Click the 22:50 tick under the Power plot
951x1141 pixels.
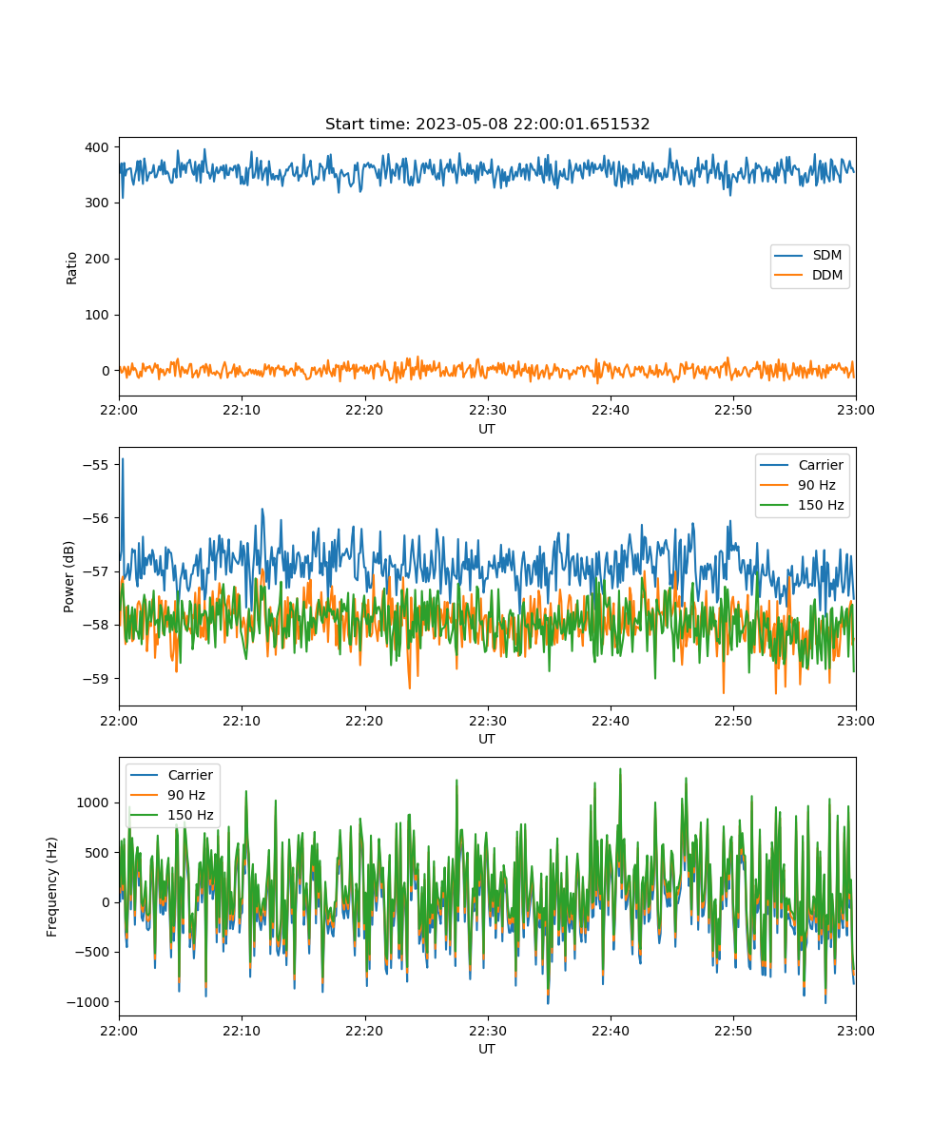click(733, 720)
